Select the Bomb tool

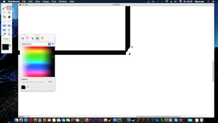[x=9, y=17]
